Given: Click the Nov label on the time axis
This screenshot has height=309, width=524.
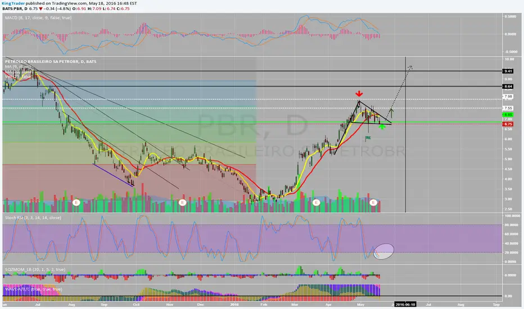Looking at the screenshot, I should click(170, 305).
